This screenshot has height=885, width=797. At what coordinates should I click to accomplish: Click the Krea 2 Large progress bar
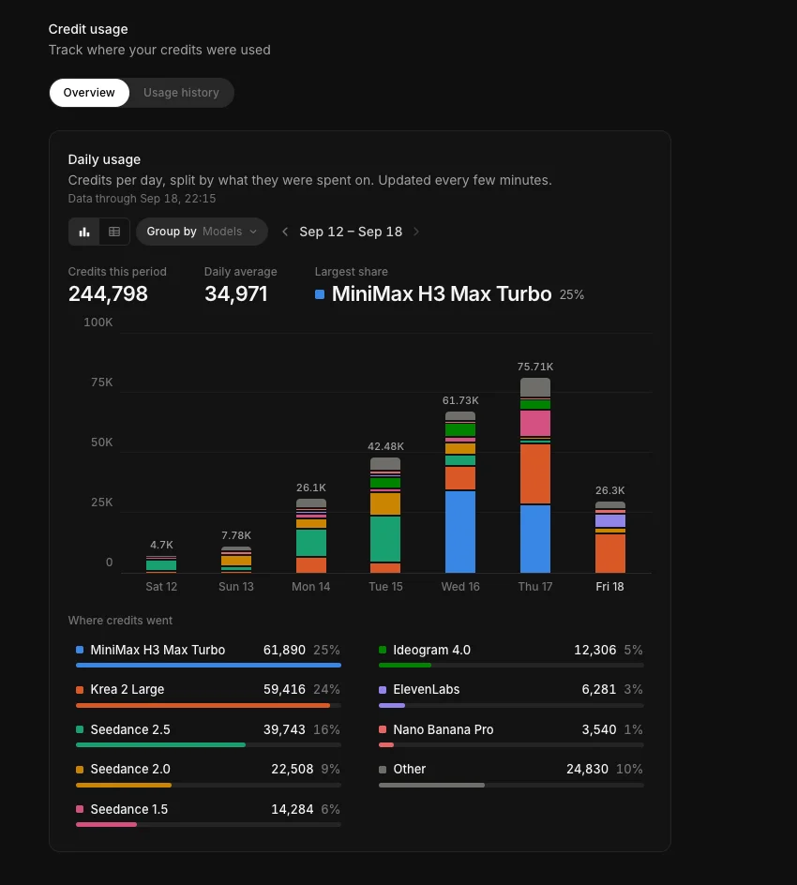click(208, 706)
